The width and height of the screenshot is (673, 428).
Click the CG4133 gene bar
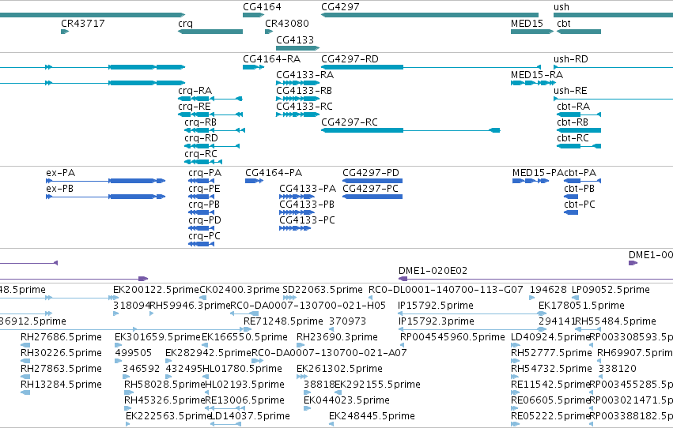click(x=298, y=48)
